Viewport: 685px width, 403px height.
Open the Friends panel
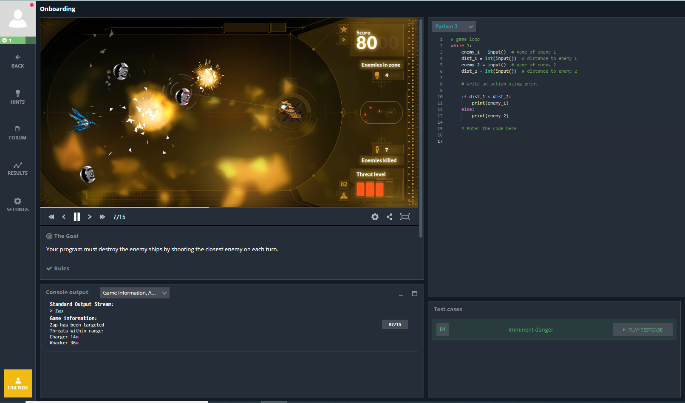point(18,383)
